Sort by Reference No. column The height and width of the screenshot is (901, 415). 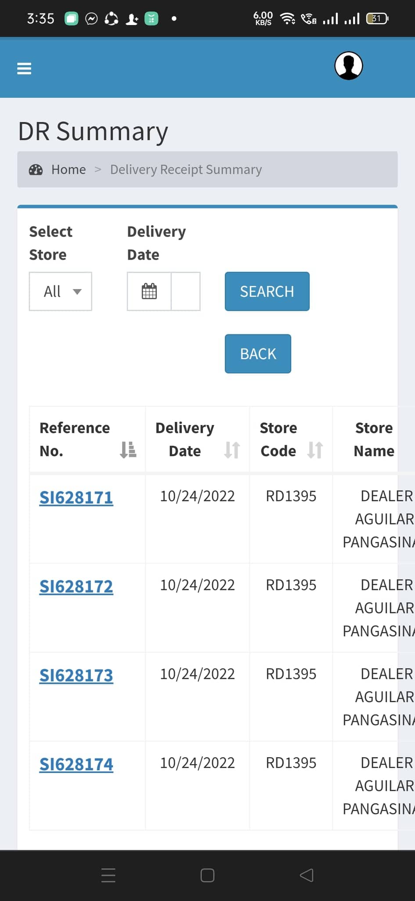click(128, 450)
